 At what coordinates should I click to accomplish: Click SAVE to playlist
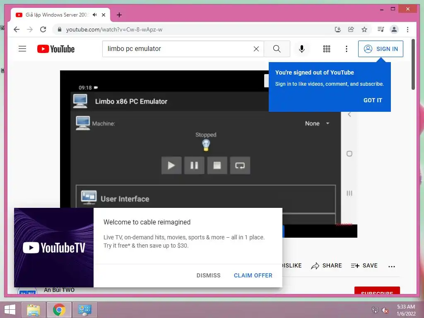coord(364,265)
